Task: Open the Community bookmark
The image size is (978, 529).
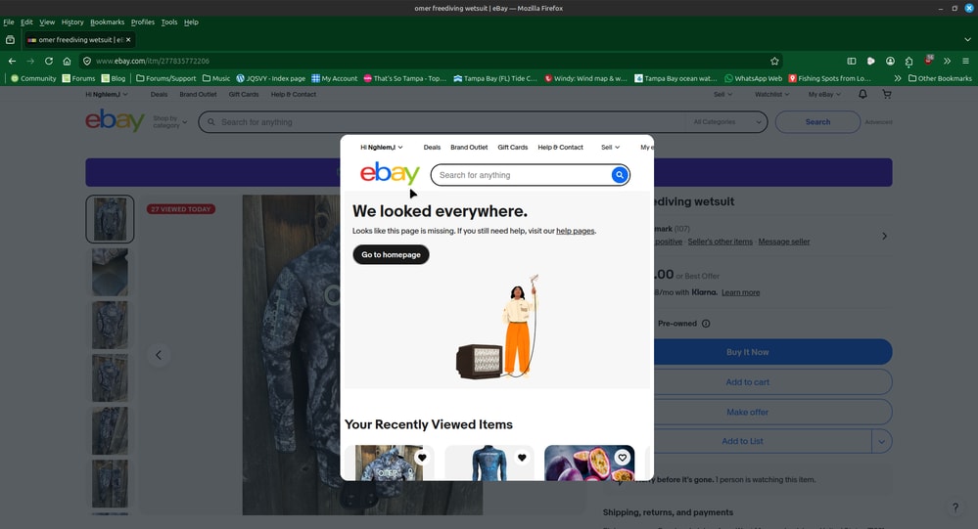Action: [33, 78]
